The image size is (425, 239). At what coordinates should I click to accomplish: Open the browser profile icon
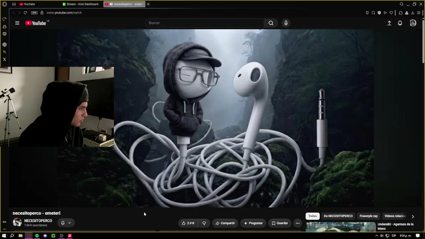[x=407, y=13]
